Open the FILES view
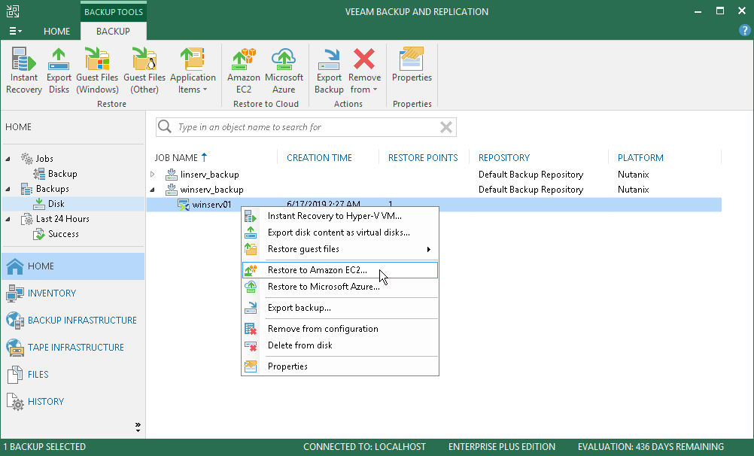The image size is (754, 456). 73,374
